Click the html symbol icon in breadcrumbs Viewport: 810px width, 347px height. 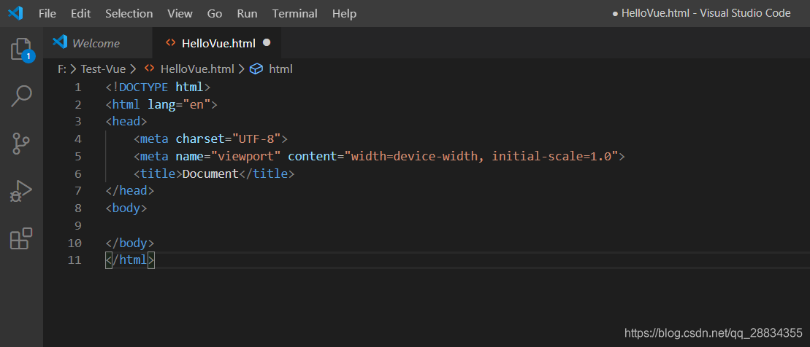click(x=256, y=69)
